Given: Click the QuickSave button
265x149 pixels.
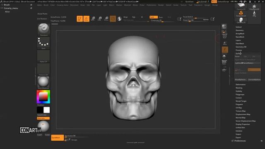Looking at the screenshot, I should click(189, 2).
